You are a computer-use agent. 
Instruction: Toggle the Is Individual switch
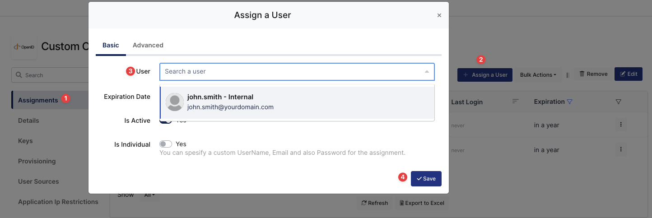(x=166, y=144)
